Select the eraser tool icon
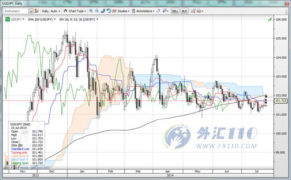Screen dimensions: 291x180 (158, 11)
